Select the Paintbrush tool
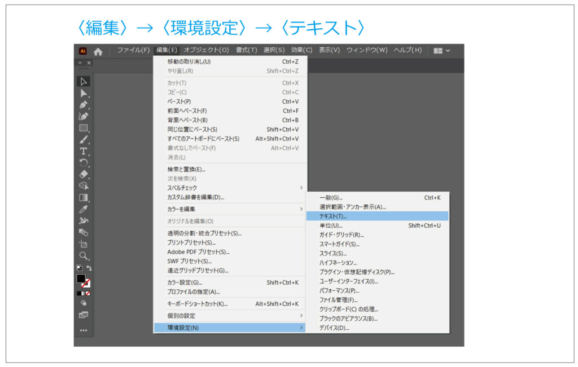Screen dimensions: 578x367 [84, 139]
